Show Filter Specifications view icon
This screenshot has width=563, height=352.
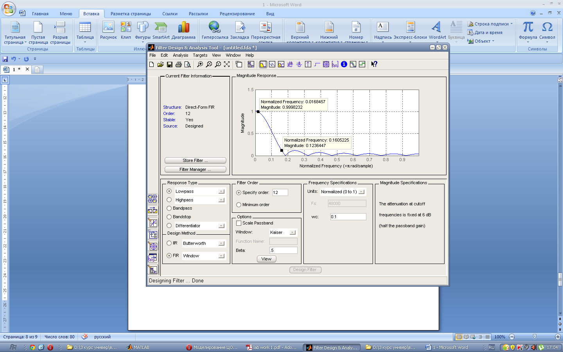tap(251, 65)
